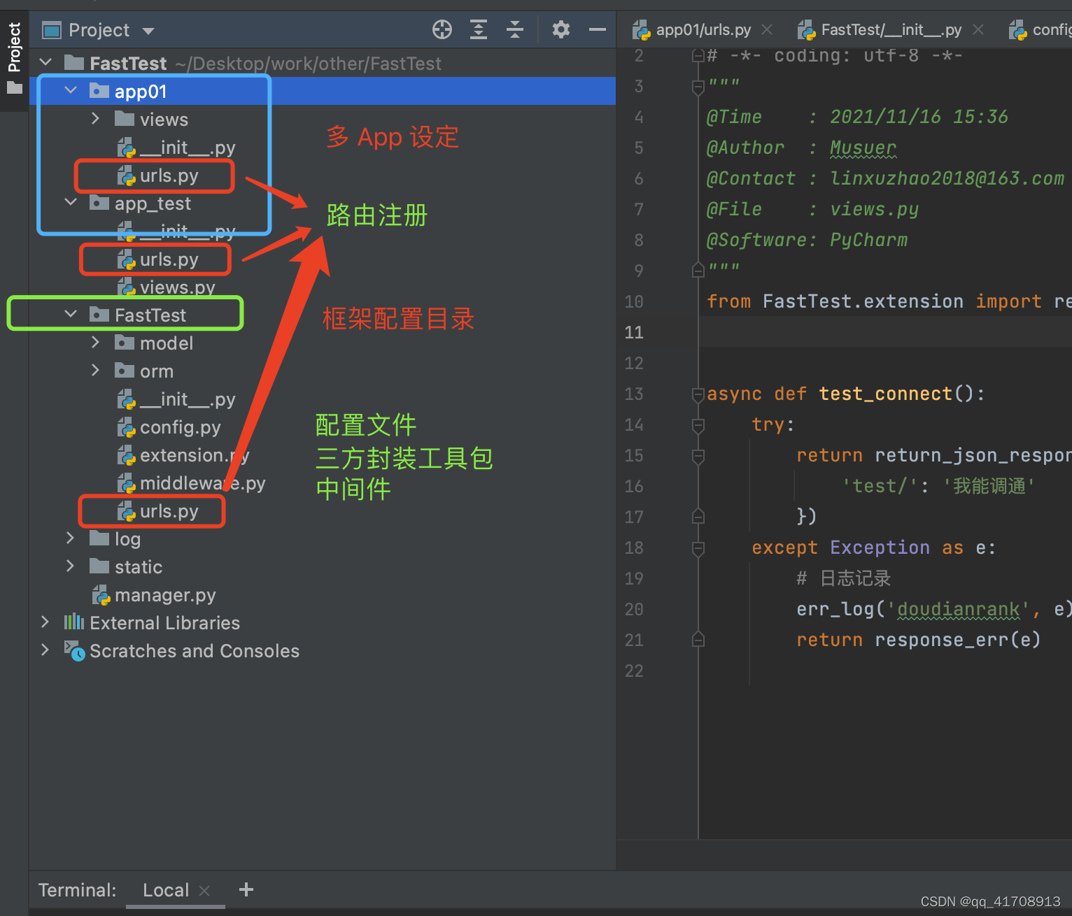Open the Project panel settings gear
Image resolution: width=1072 pixels, height=916 pixels.
click(561, 29)
